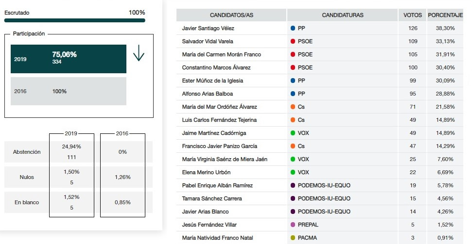Click the purple dot for Pabel Enrique Albán Ramírez
Screen dimensions: 472x244
[293, 185]
